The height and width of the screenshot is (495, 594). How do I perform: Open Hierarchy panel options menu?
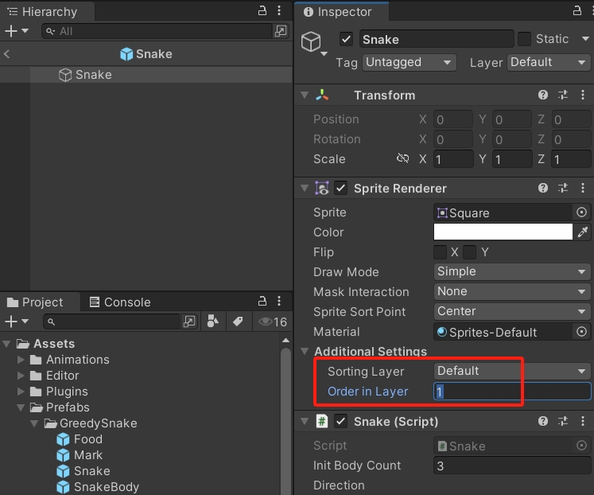point(279,10)
